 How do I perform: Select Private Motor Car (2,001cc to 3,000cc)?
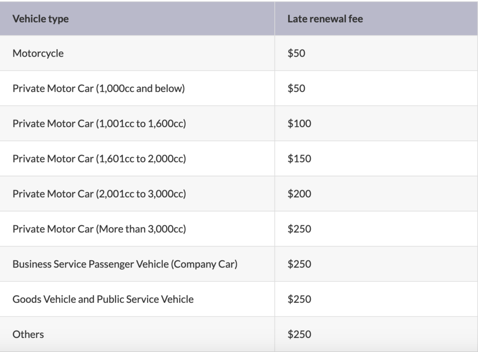click(99, 194)
